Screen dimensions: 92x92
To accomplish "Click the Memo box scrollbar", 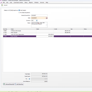I will (47, 25).
